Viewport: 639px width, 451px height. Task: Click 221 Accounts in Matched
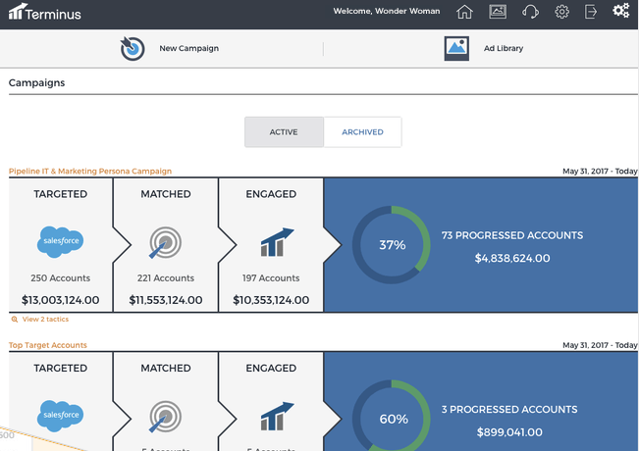tap(166, 278)
